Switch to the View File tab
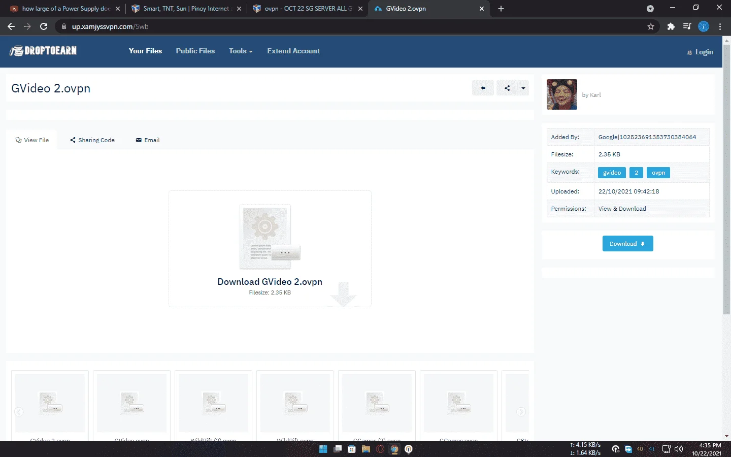The image size is (731, 457). (32, 140)
